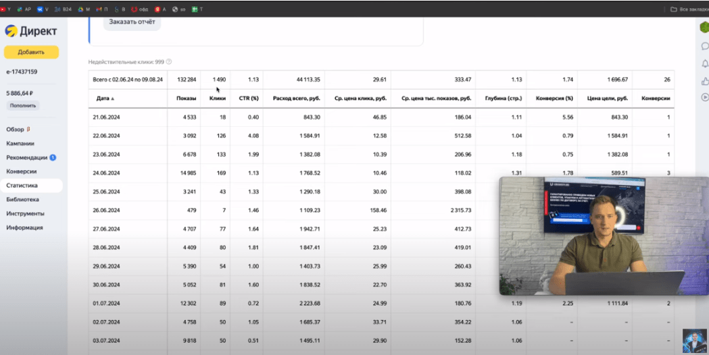Open the Информация menu item
Image resolution: width=709 pixels, height=355 pixels.
click(24, 227)
